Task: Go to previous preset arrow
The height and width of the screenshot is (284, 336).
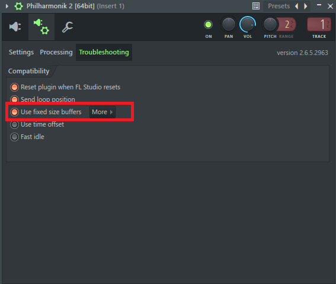Action: [x=297, y=6]
